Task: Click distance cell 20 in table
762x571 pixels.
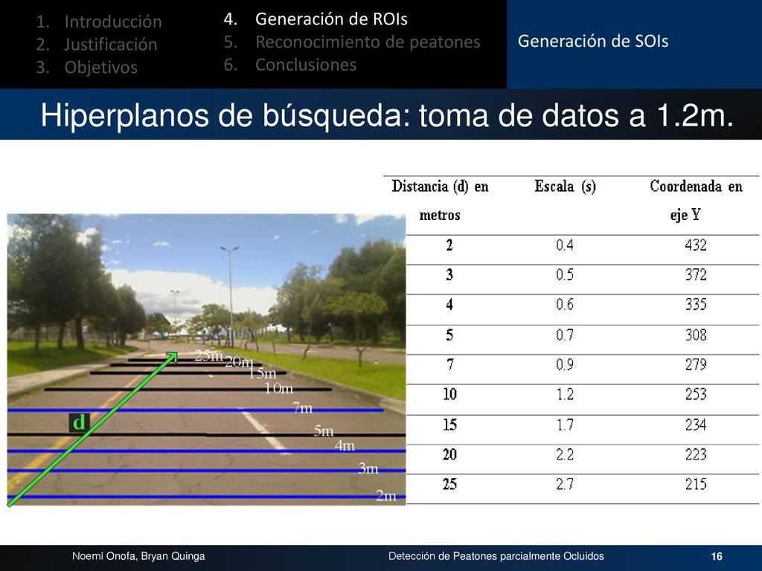Action: pyautogui.click(x=449, y=454)
